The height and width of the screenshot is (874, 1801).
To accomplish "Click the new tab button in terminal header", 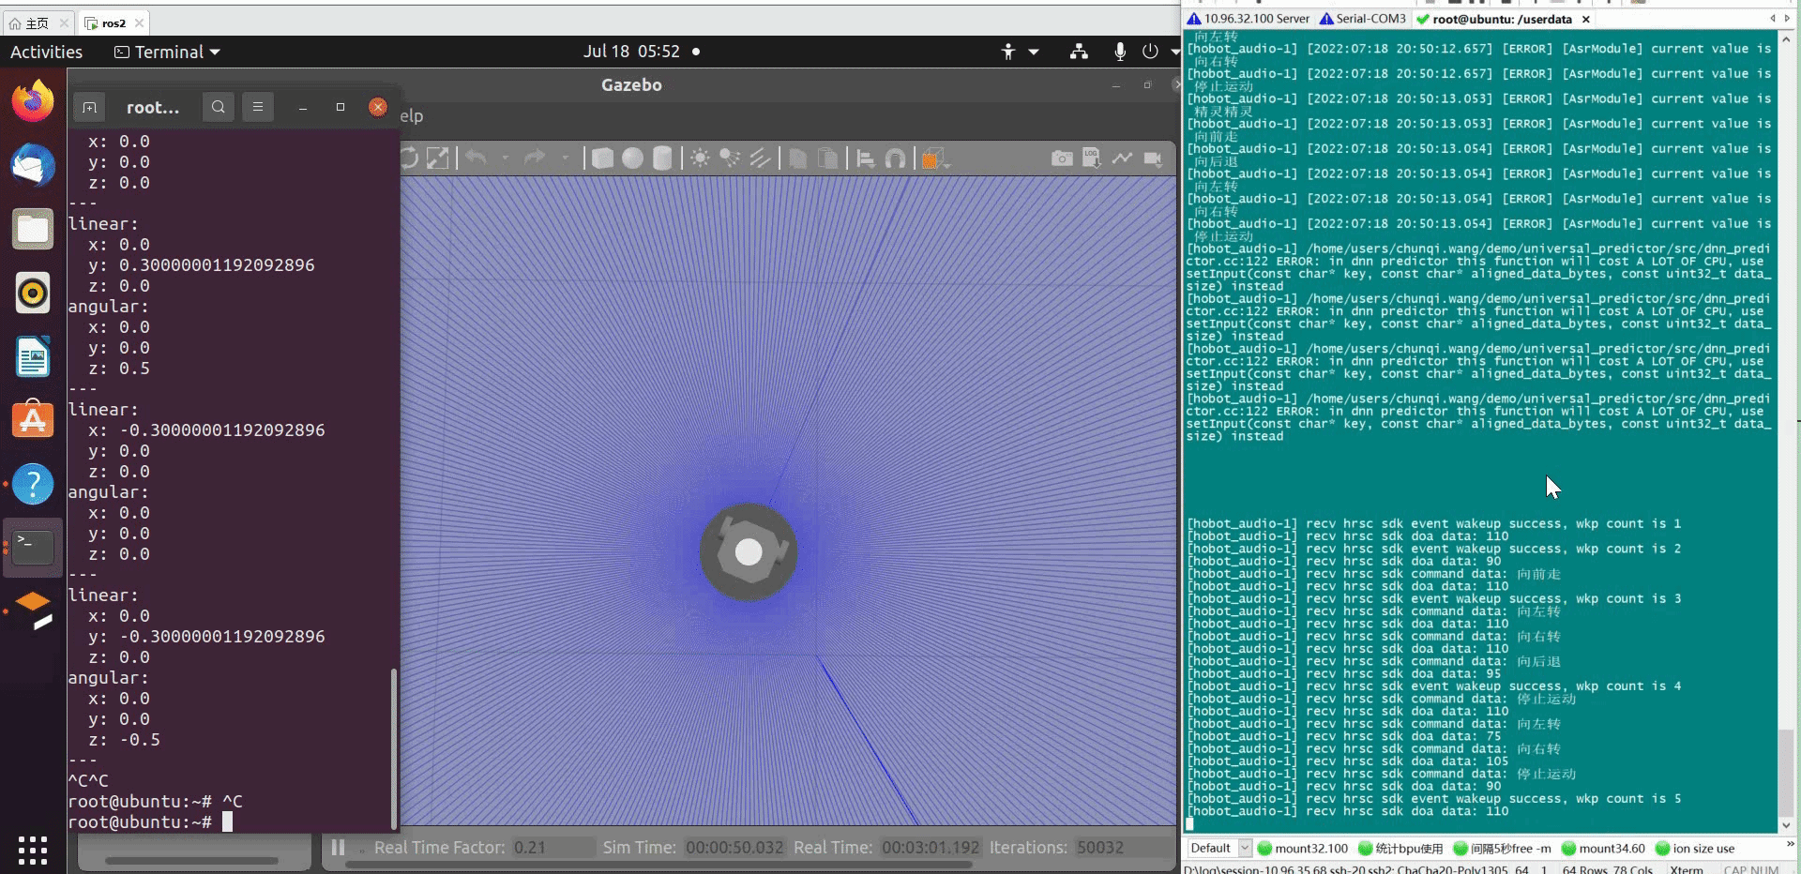I will (89, 107).
